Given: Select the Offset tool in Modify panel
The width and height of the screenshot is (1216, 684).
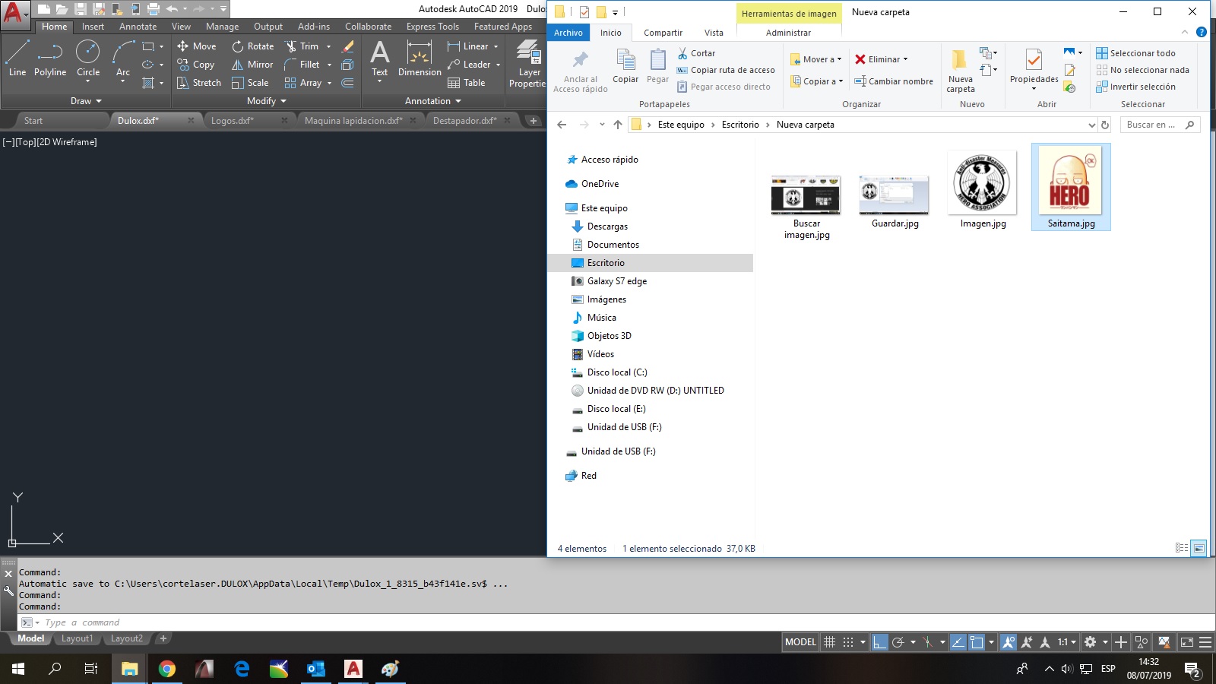Looking at the screenshot, I should point(347,83).
